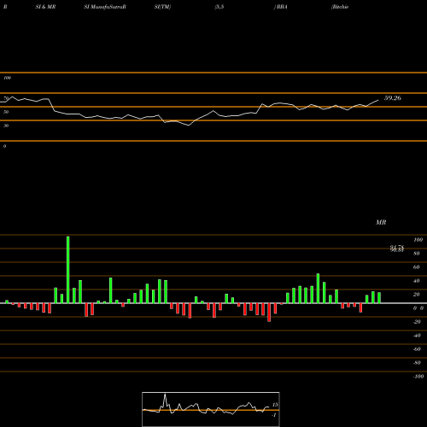Click the ') RRA' ticker text
The height and width of the screenshot is (427, 427).
281,7
